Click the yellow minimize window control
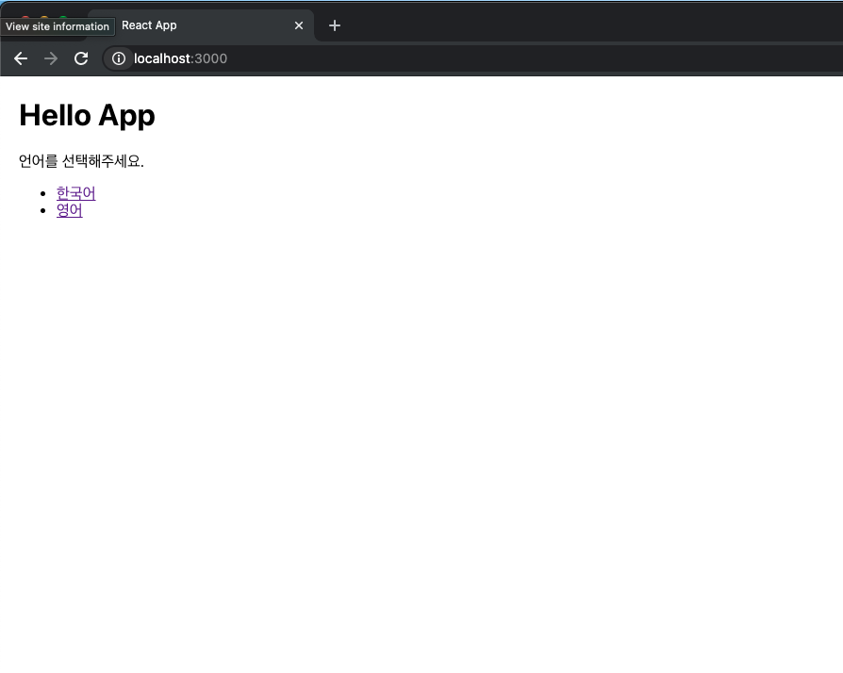This screenshot has width=843, height=673. pyautogui.click(x=43, y=16)
